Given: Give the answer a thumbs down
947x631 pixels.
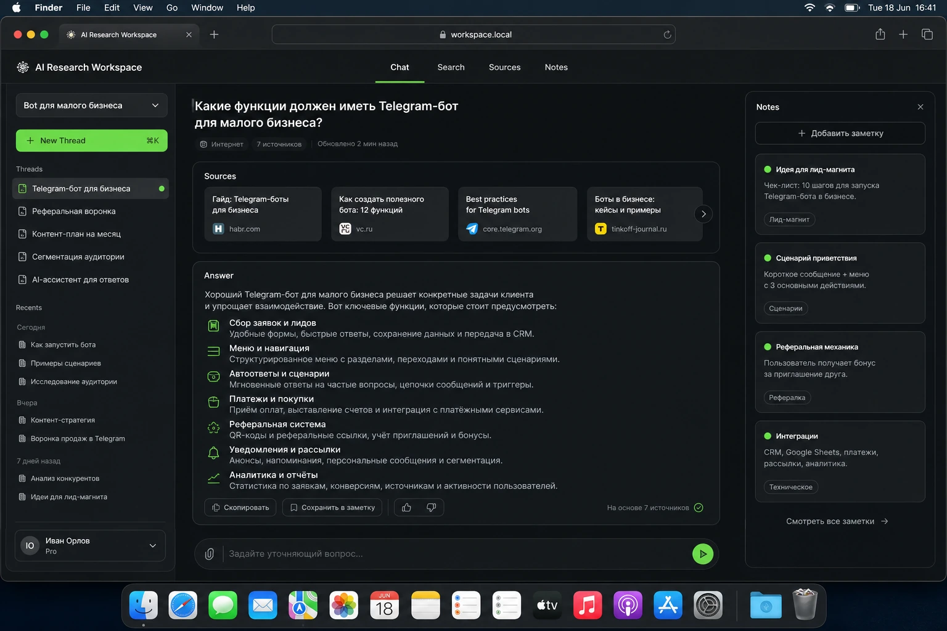Looking at the screenshot, I should 432,507.
